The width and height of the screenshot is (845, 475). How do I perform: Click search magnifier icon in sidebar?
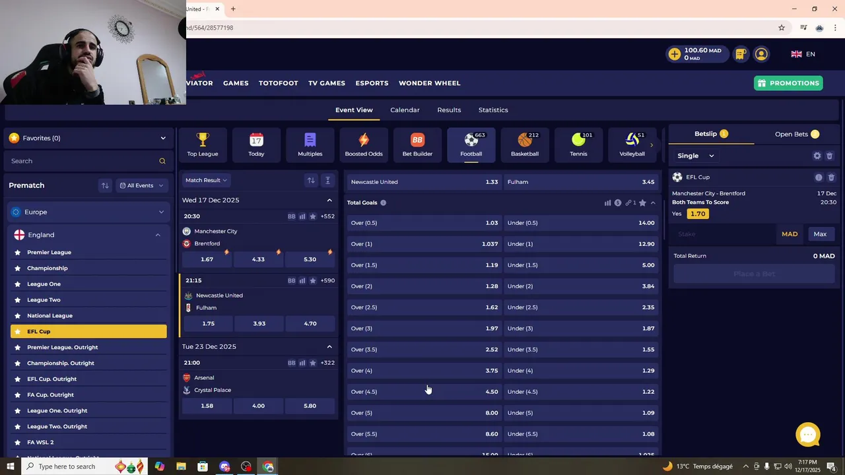tap(162, 161)
